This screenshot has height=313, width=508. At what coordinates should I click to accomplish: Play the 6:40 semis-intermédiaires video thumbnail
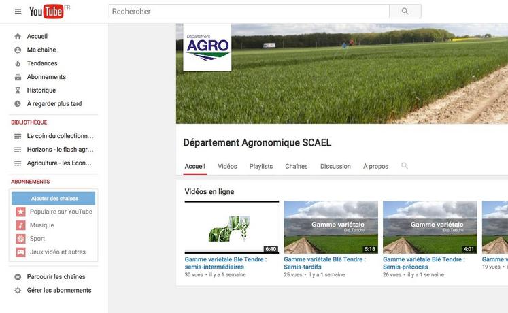tap(232, 227)
